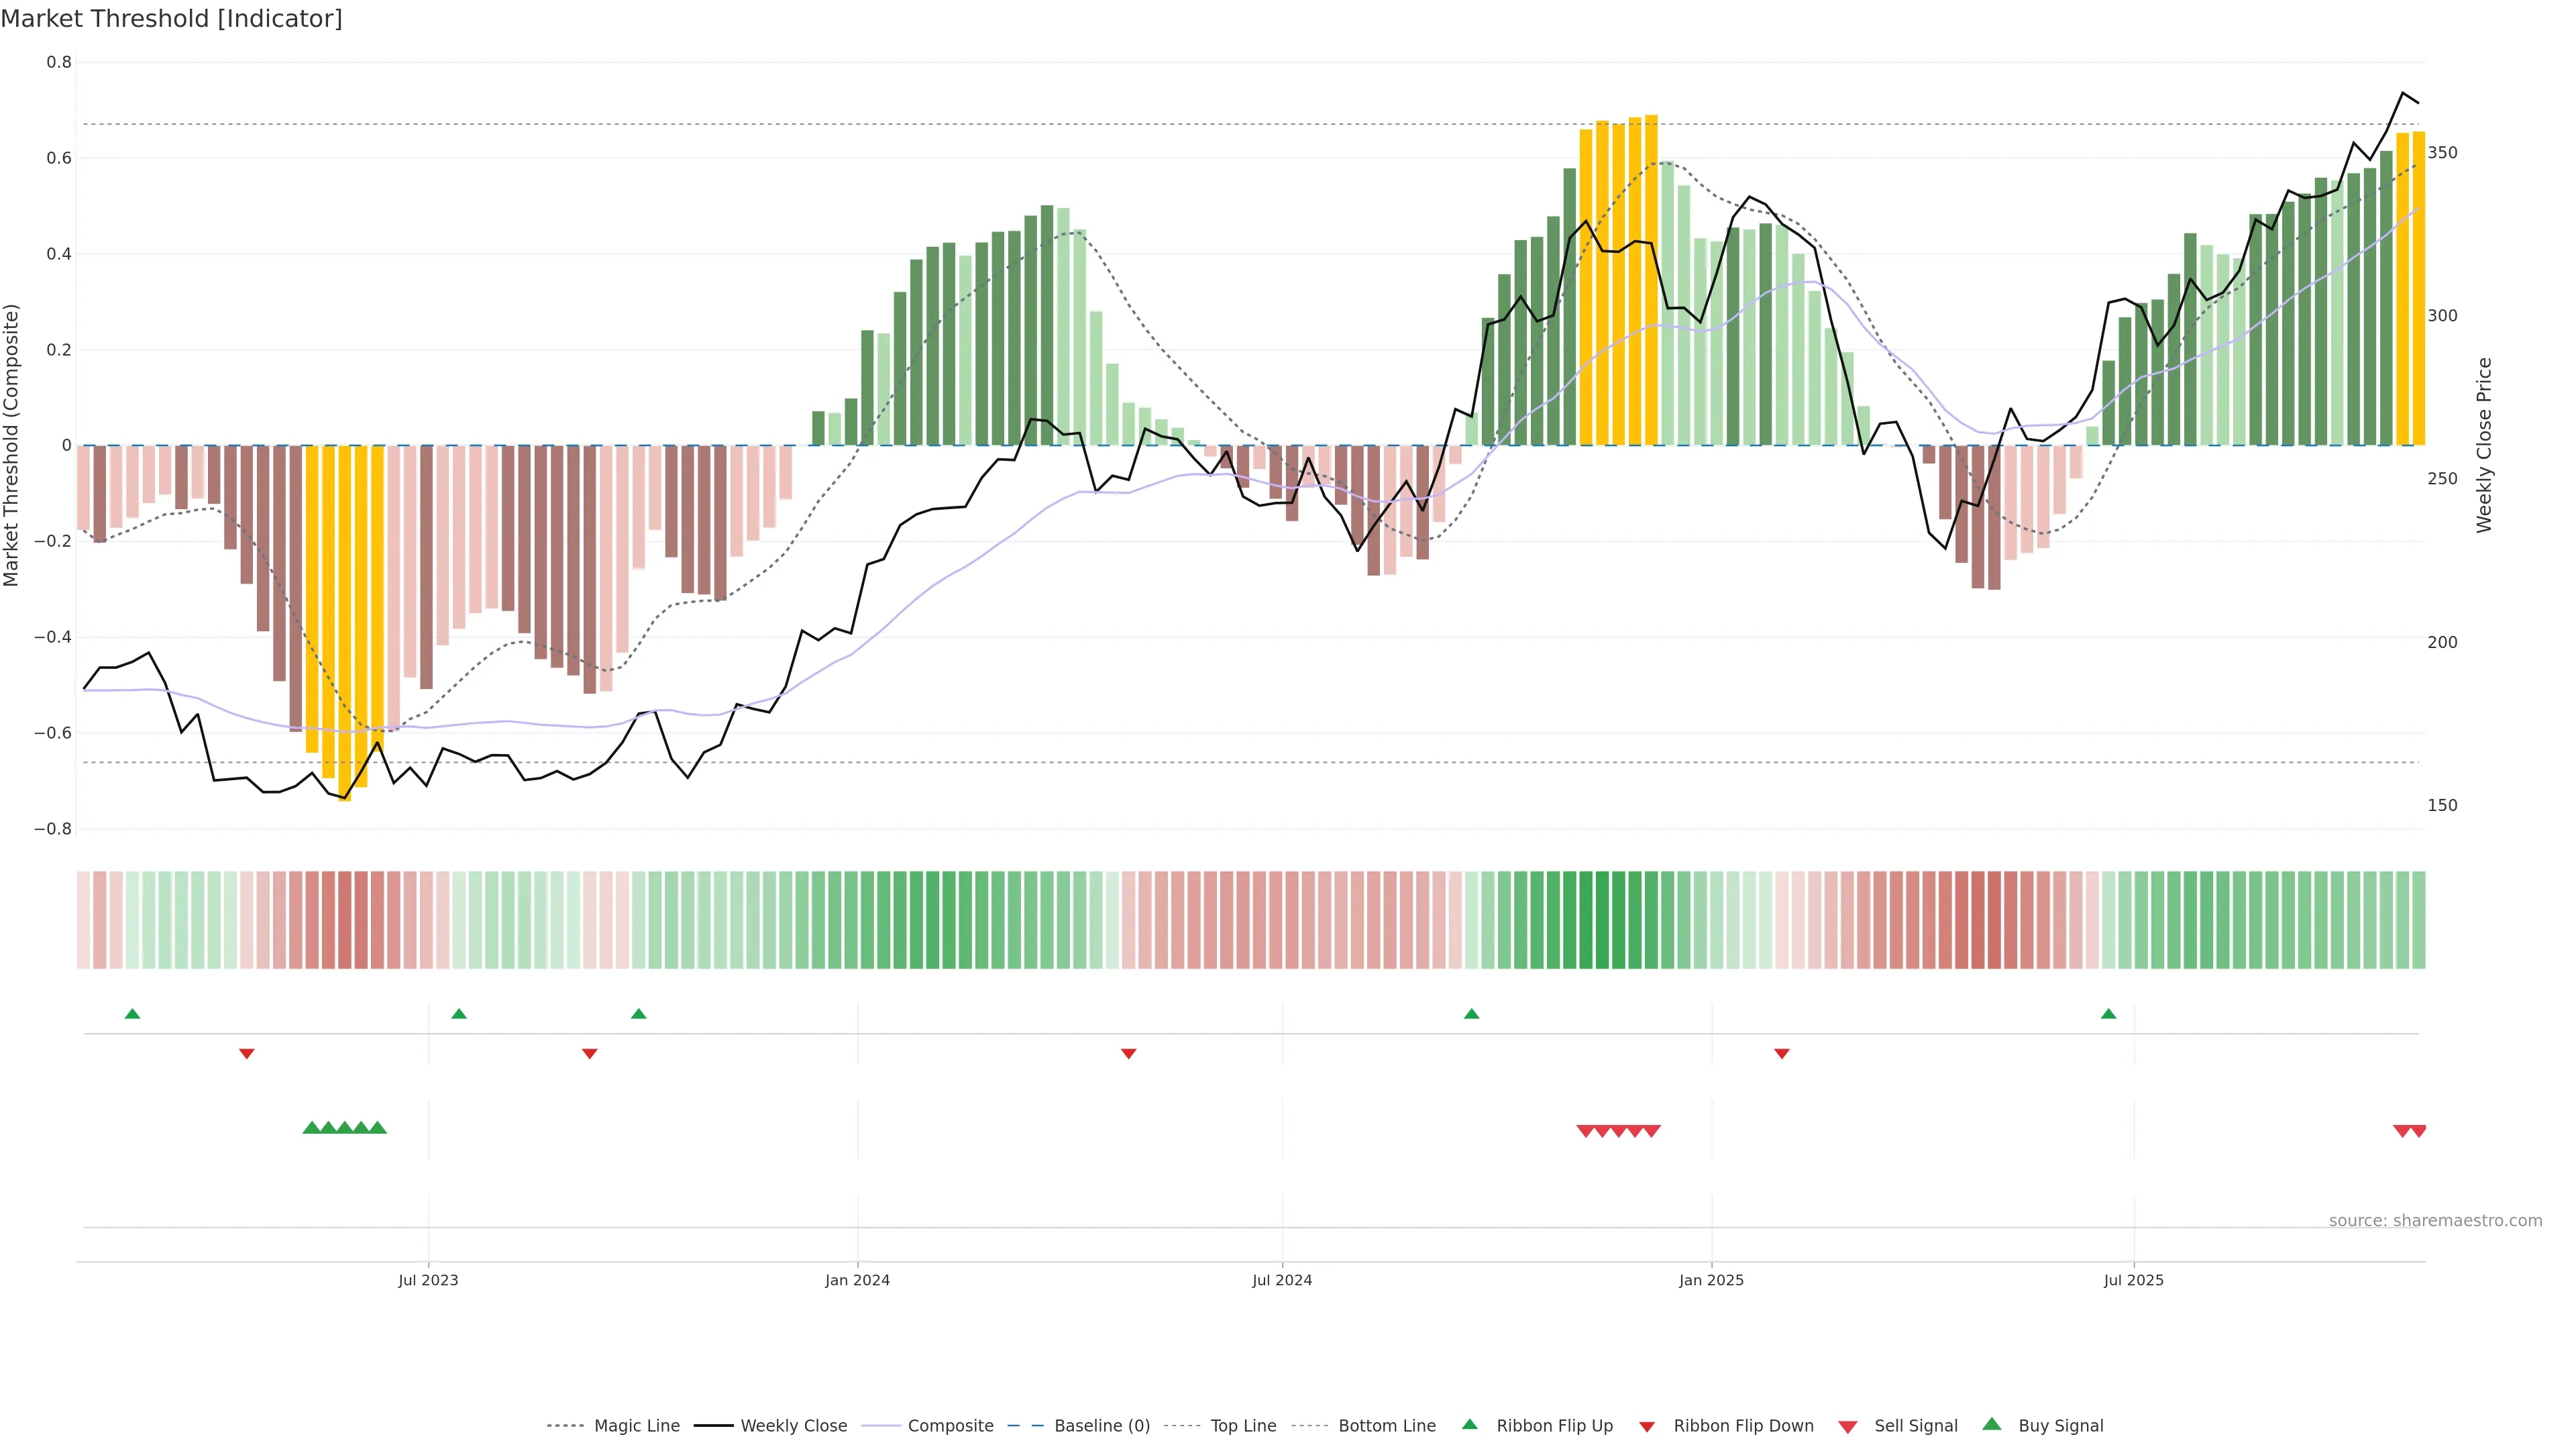Click the Weekly Close Price axis title

[x=2484, y=445]
